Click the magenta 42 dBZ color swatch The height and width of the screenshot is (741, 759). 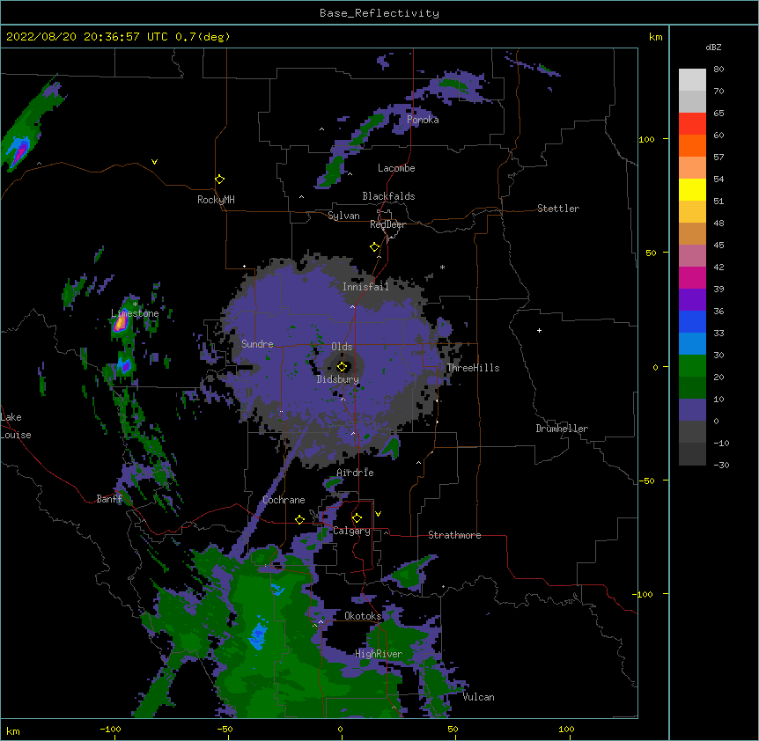[692, 277]
